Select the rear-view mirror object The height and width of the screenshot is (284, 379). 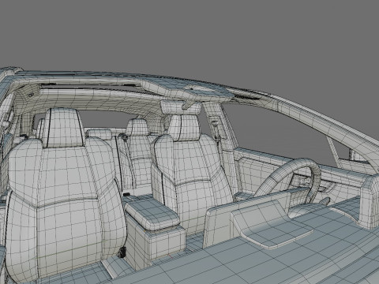181,107
